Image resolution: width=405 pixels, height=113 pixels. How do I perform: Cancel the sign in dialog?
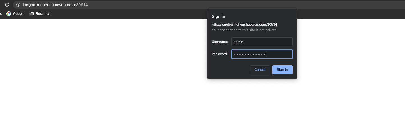tap(260, 70)
